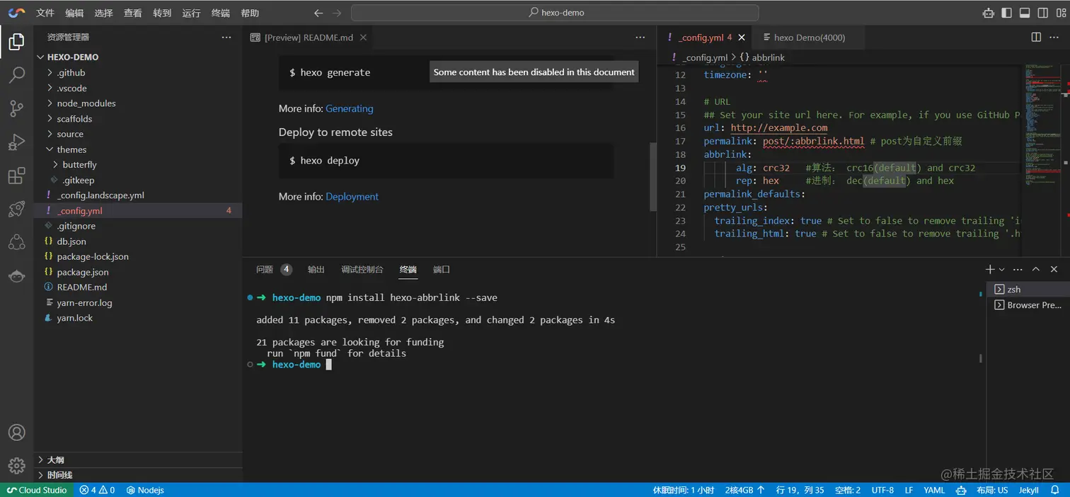The width and height of the screenshot is (1070, 497).
Task: Open the 终端 menu in menu bar
Action: coord(221,13)
